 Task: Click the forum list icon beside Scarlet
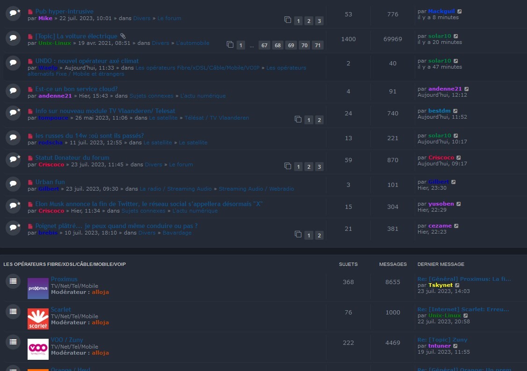pos(13,312)
